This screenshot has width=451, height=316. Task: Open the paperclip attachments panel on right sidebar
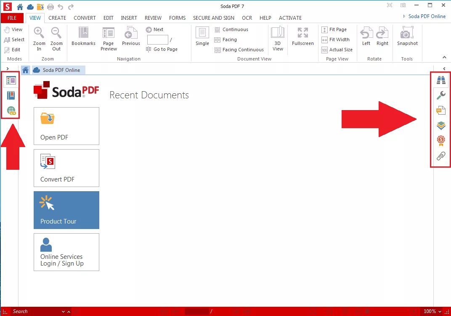(x=441, y=156)
